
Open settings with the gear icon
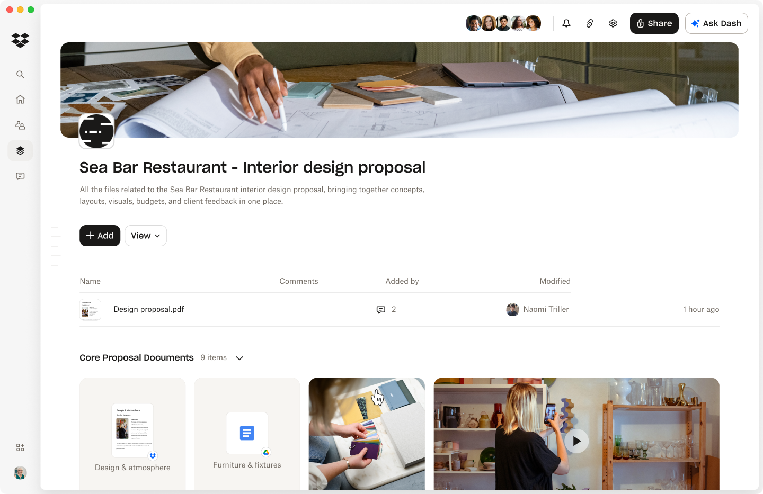coord(613,23)
